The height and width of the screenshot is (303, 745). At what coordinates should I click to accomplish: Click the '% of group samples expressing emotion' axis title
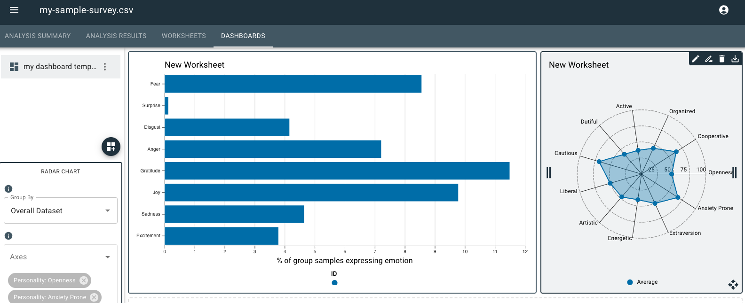tap(345, 261)
